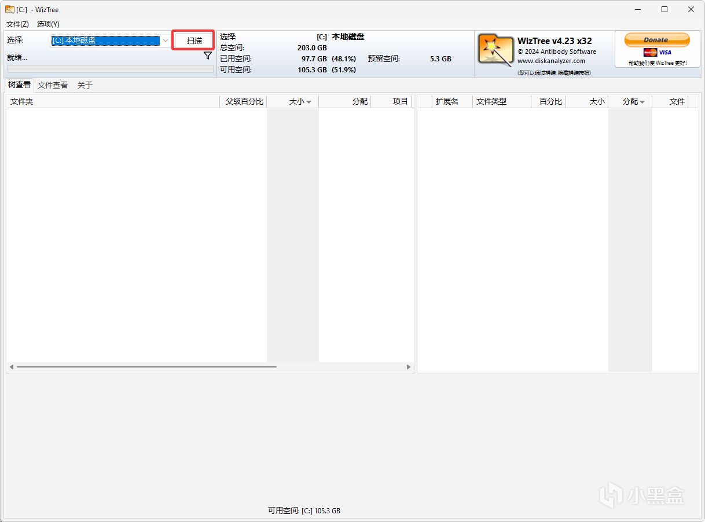Sort by 分配 column in folder pane
Viewport: 705px width, 522px height.
[345, 101]
